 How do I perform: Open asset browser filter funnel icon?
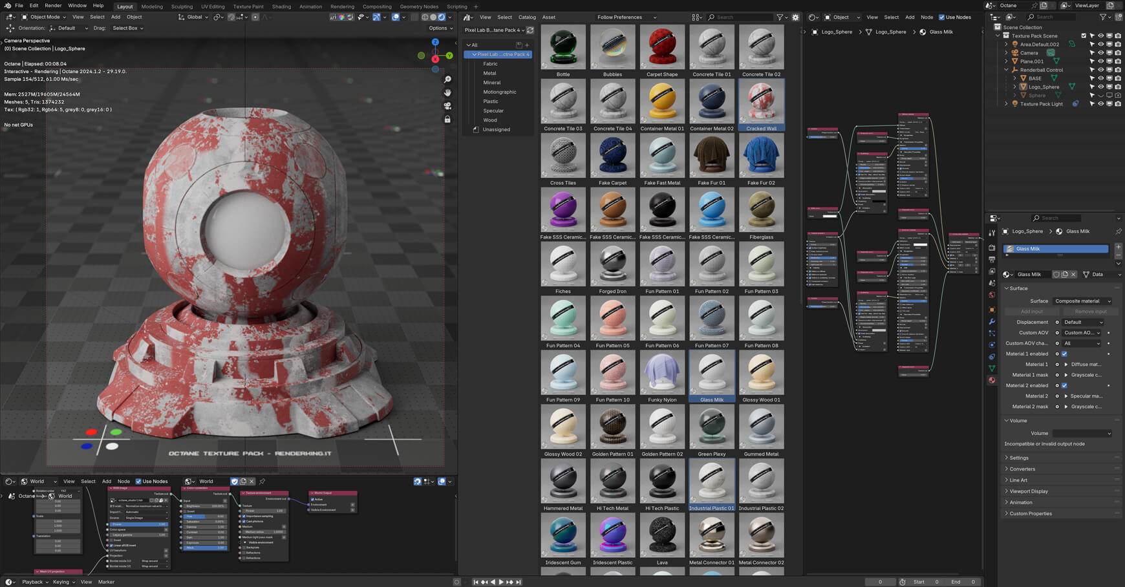click(x=780, y=17)
